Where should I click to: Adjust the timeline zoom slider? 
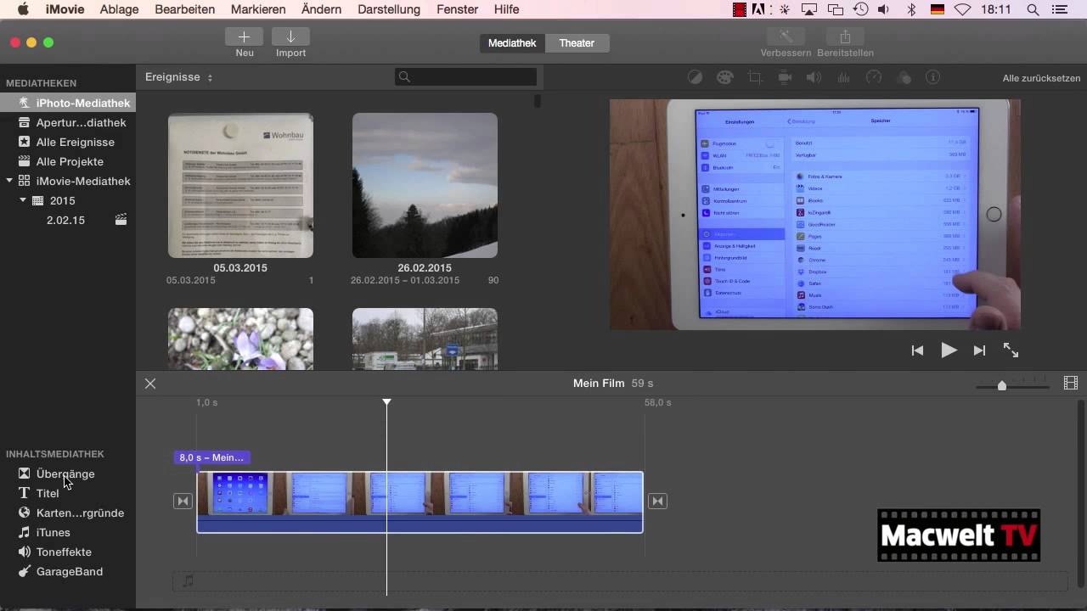coord(1002,385)
